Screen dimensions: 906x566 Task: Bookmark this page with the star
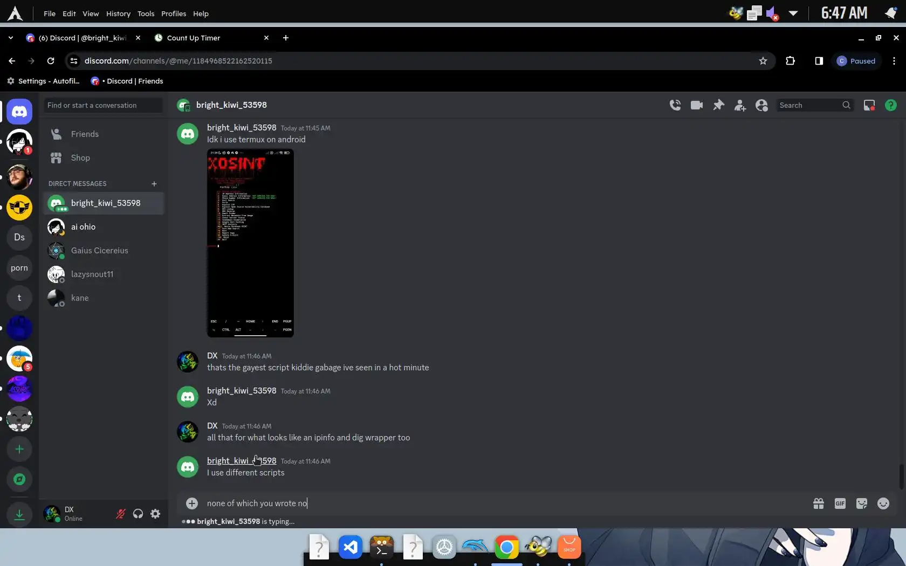pos(763,61)
